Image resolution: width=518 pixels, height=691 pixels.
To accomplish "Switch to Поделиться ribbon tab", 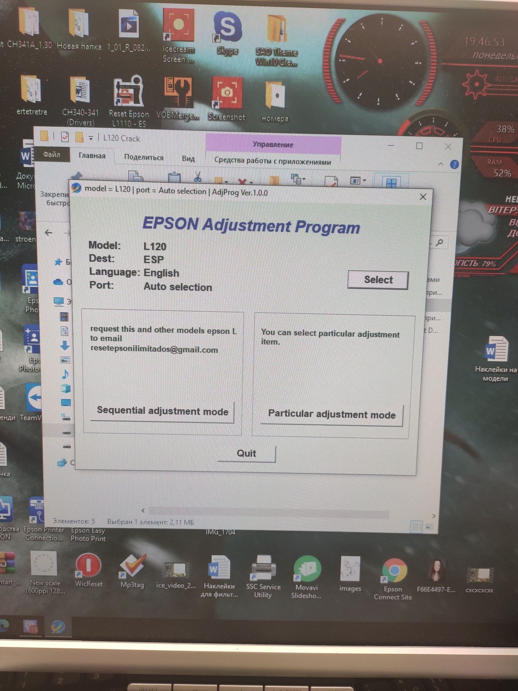I will click(x=144, y=157).
